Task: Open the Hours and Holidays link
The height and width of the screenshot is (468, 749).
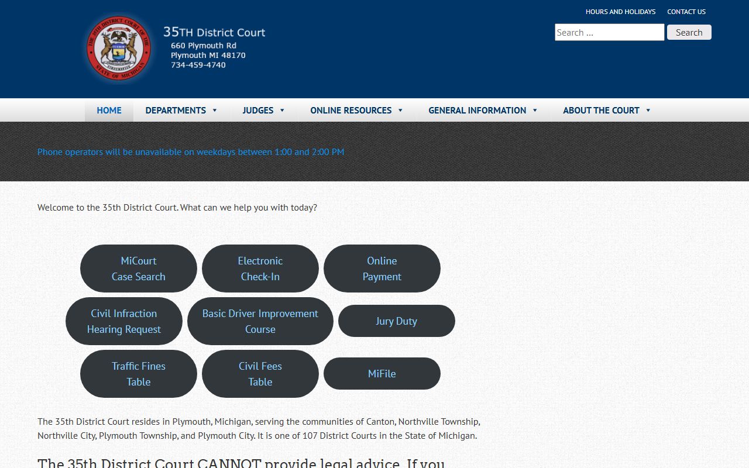Action: pos(620,12)
